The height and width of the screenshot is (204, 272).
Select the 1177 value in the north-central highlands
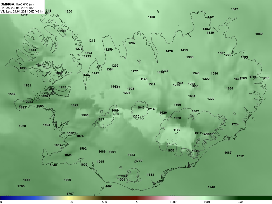click(x=134, y=71)
